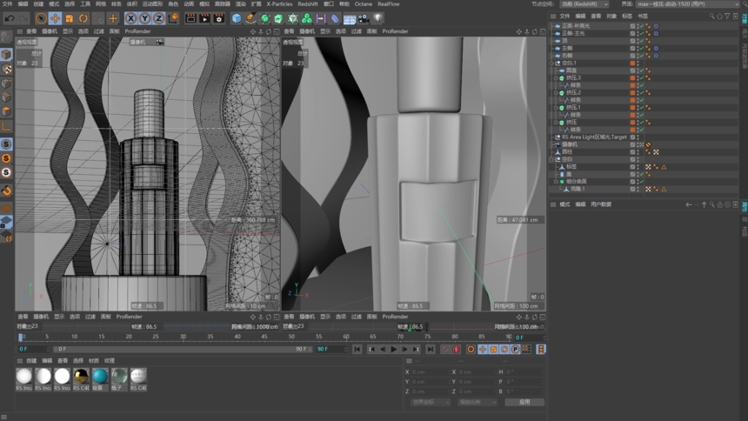Click the current frame 0 F field
The width and height of the screenshot is (748, 421).
click(33, 349)
